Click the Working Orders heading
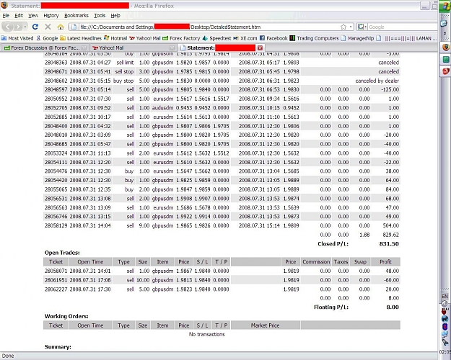 [x=66, y=316]
